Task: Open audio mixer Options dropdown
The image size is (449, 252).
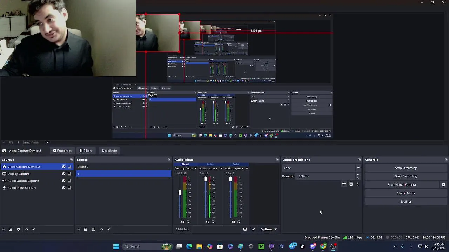Action: 268,229
